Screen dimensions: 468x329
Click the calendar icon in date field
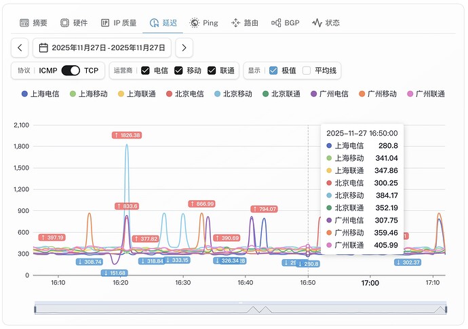(43, 47)
